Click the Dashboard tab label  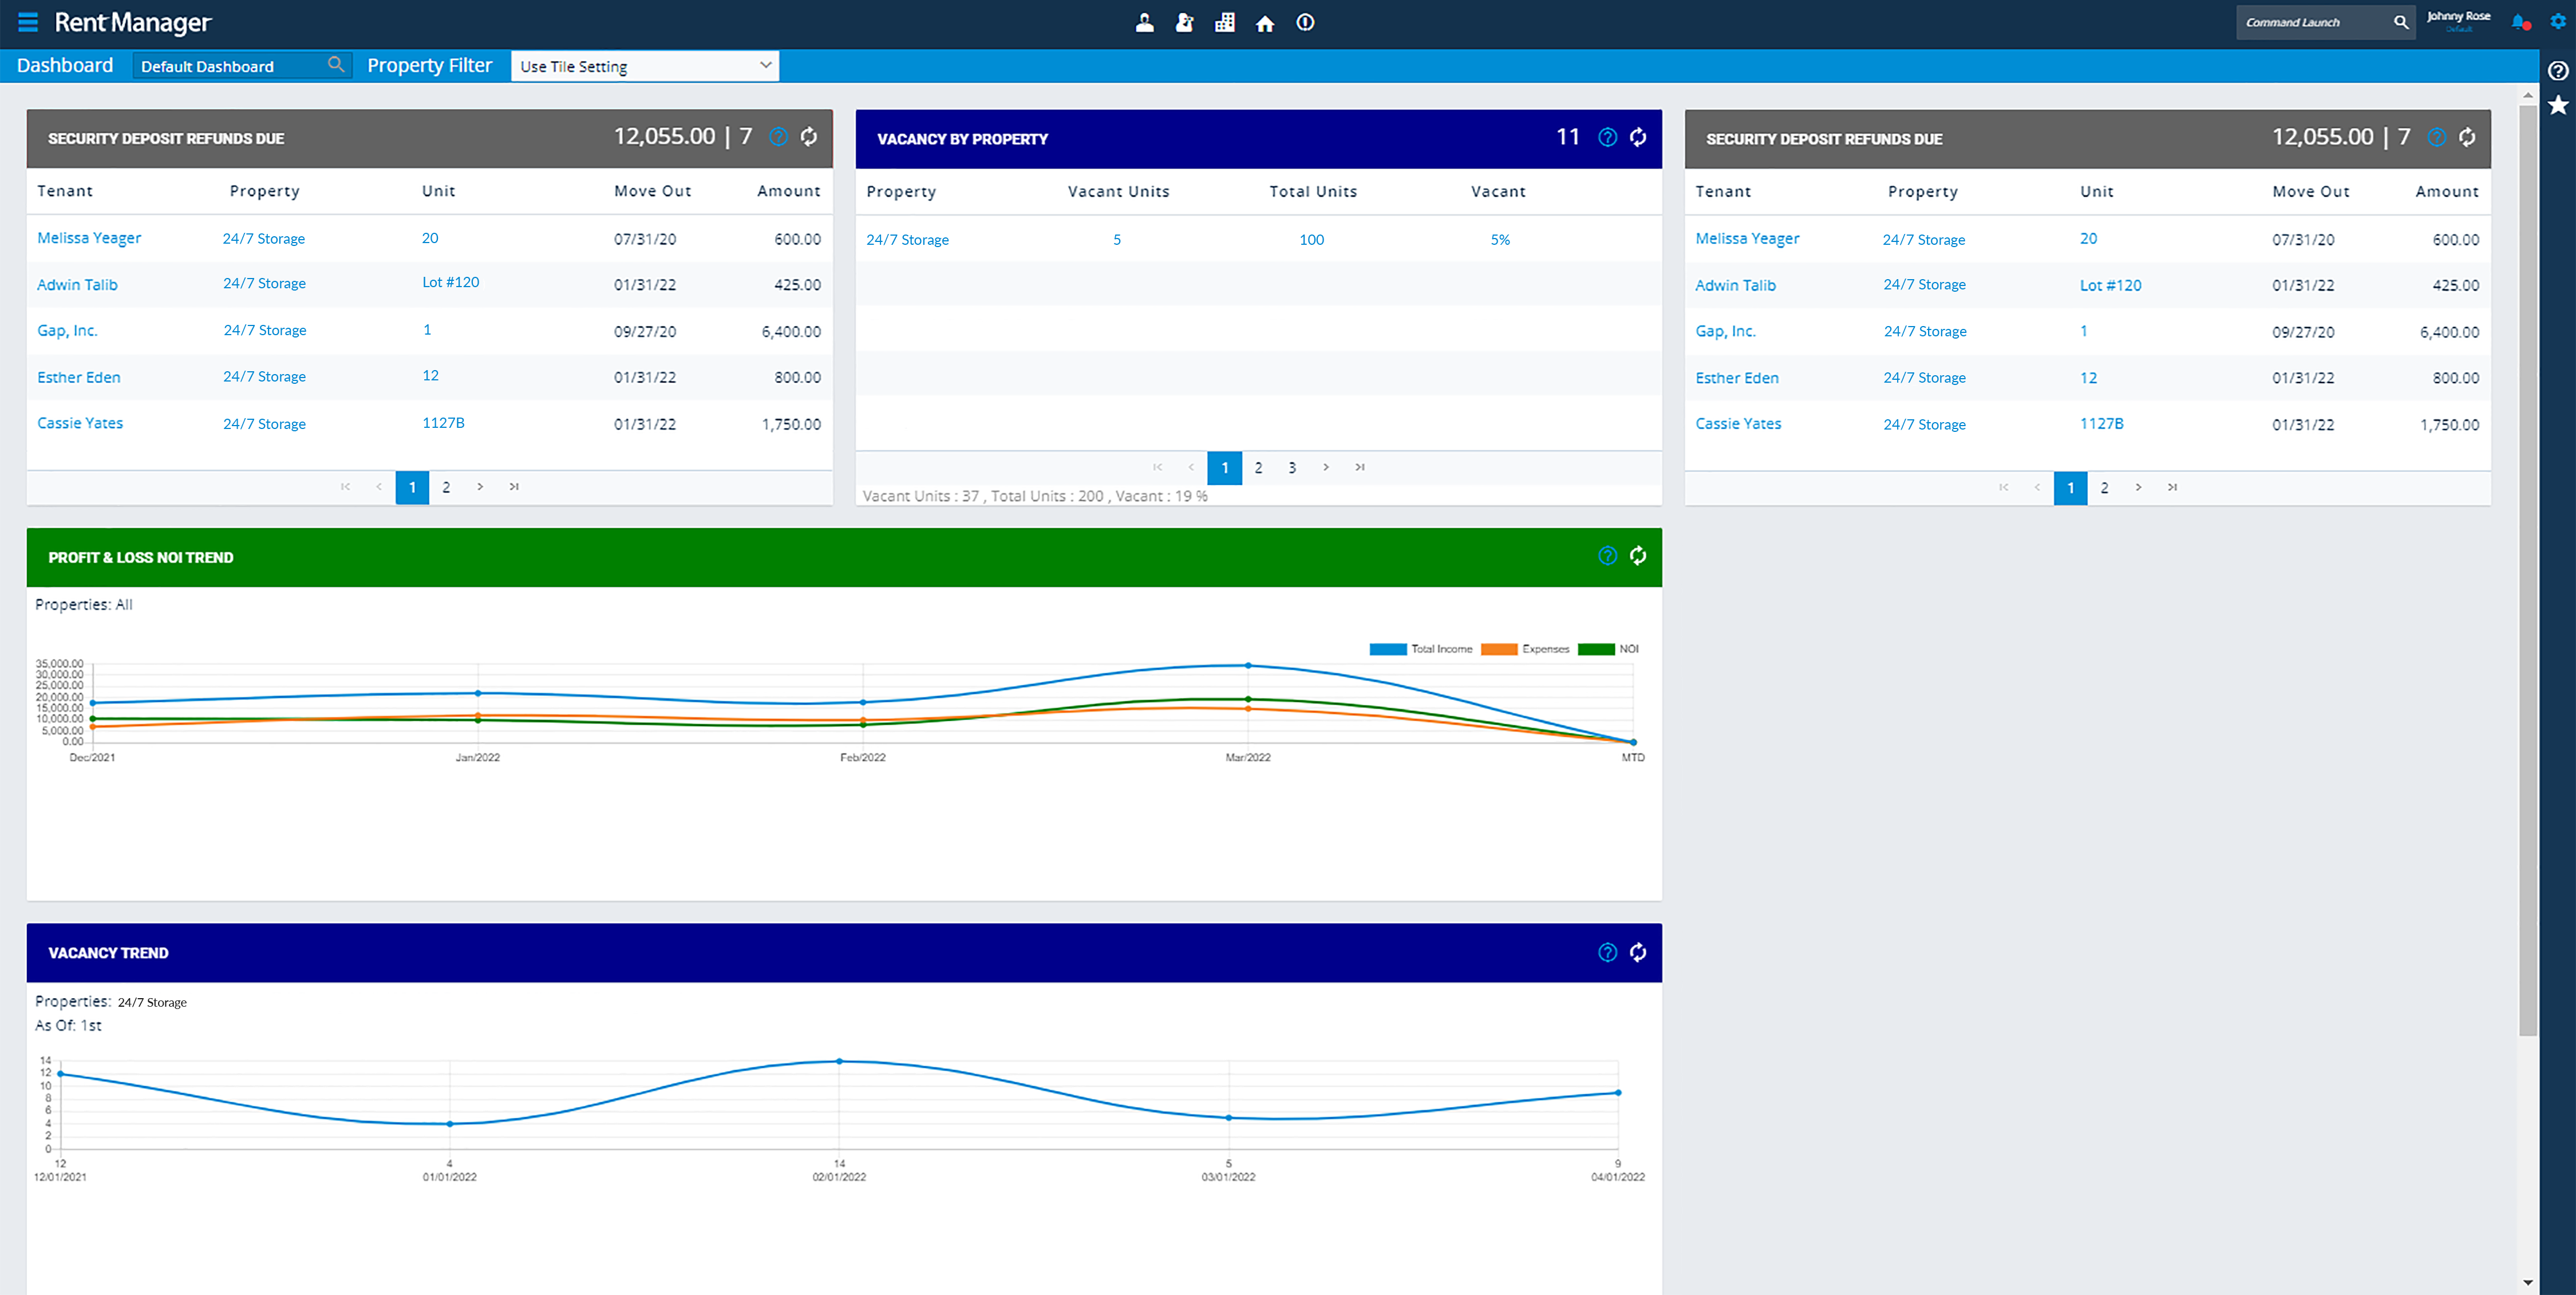65,65
